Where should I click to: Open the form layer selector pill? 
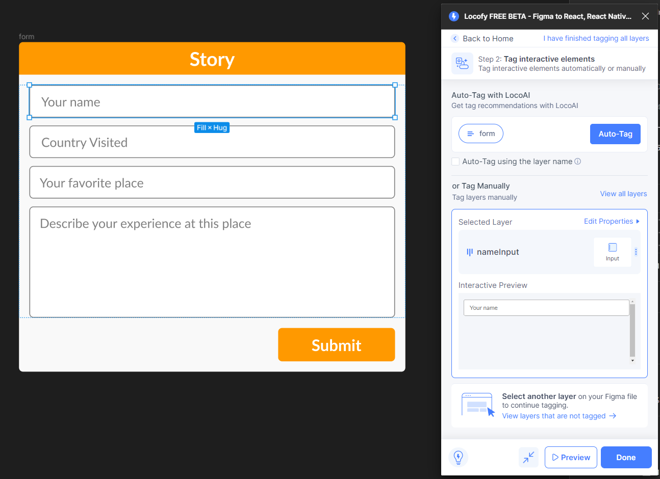click(480, 134)
